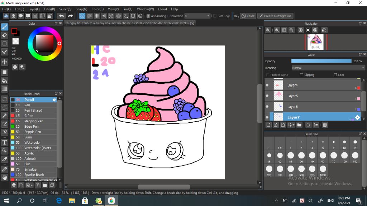Select the Smudge brush
The image size is (367, 206).
coord(33,170)
